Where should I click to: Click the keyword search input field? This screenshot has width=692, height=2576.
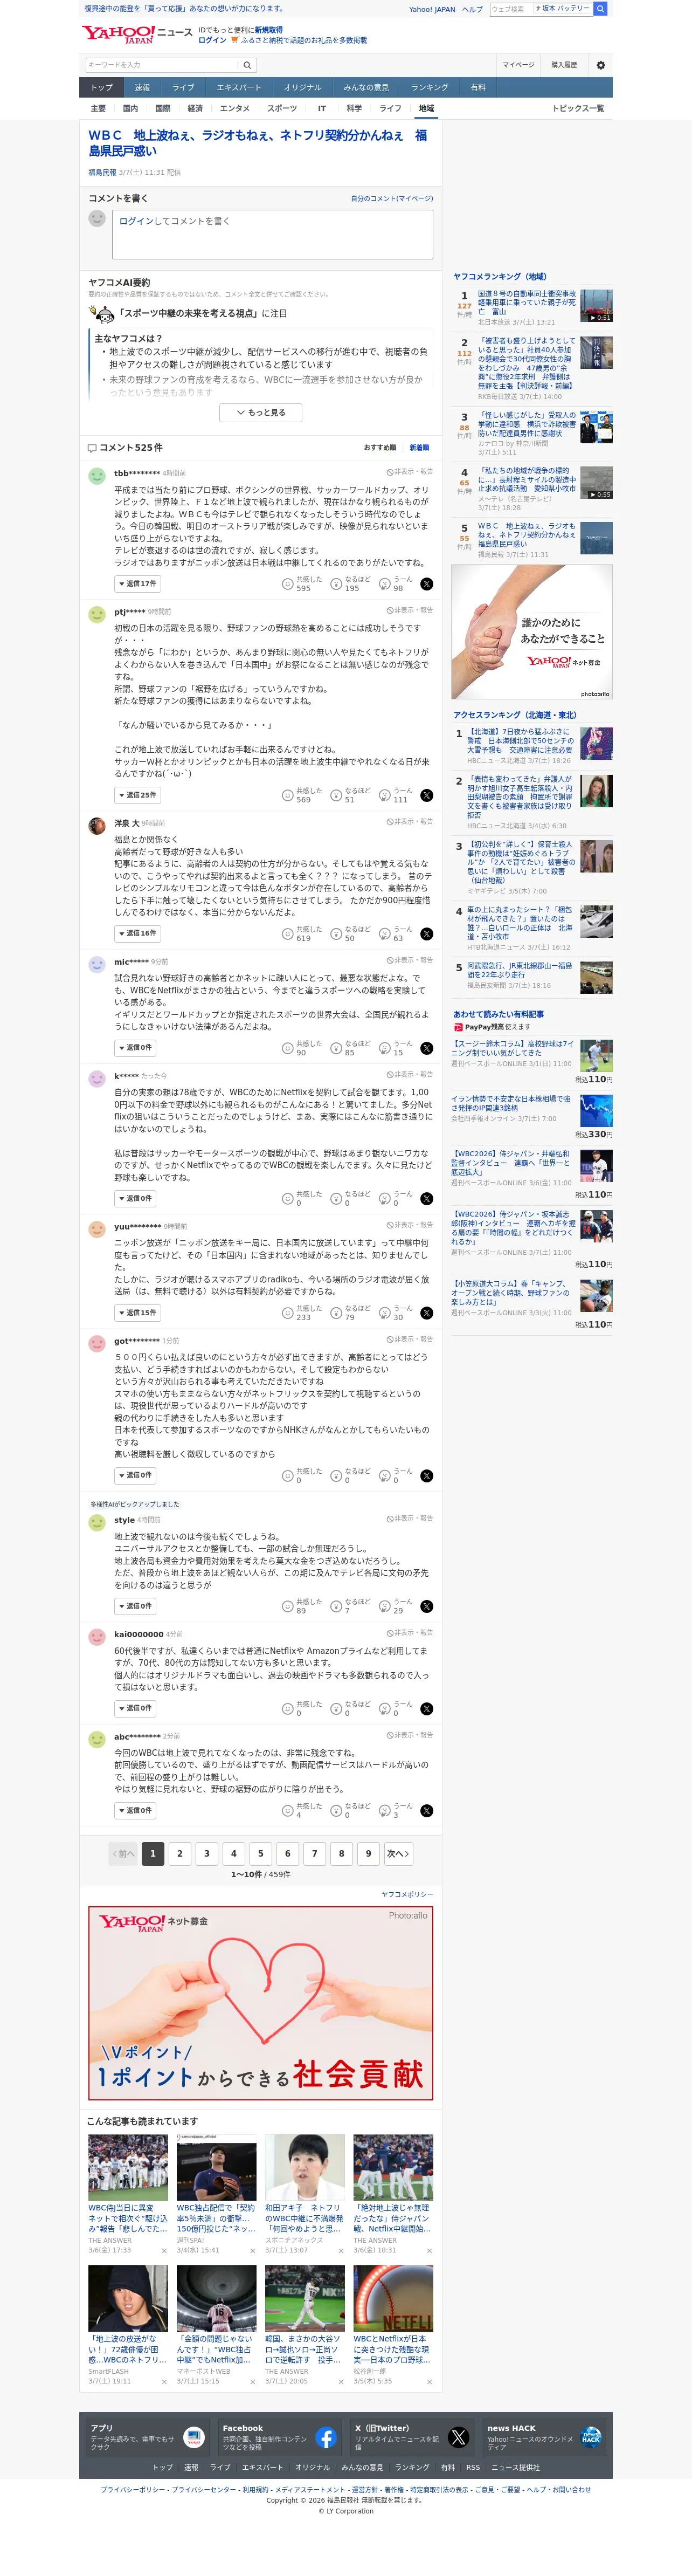tap(162, 65)
